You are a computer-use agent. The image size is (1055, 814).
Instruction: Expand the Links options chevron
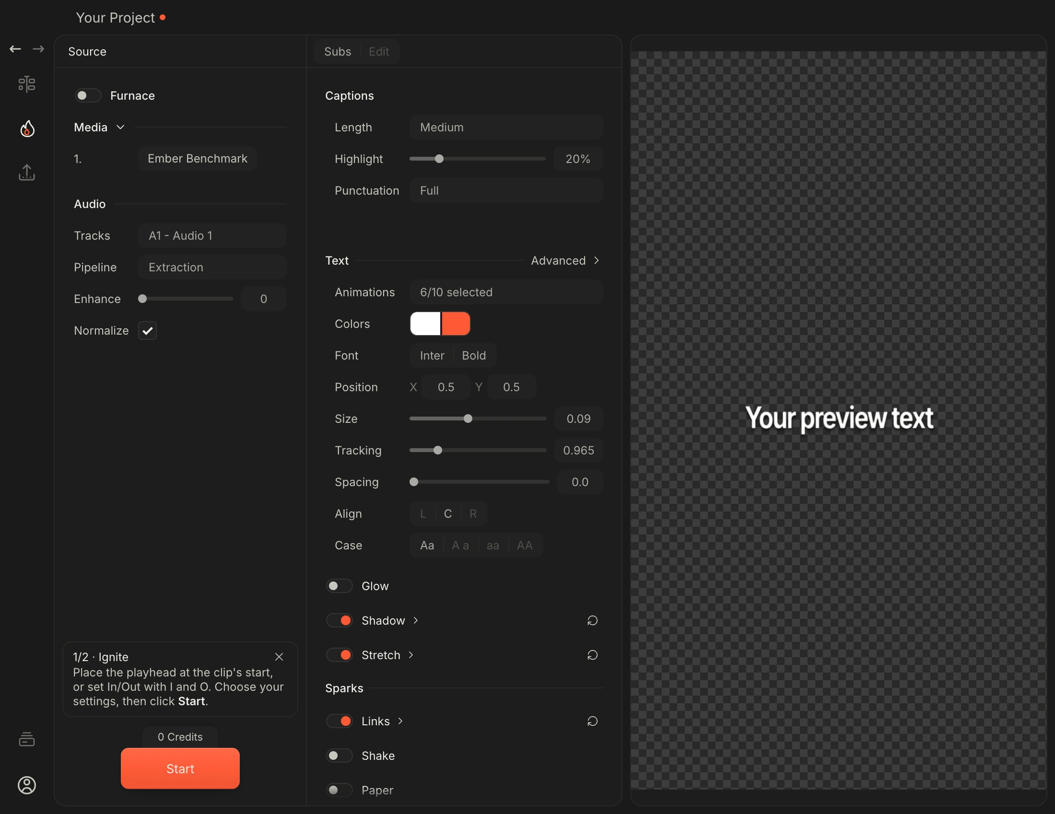[x=400, y=721]
